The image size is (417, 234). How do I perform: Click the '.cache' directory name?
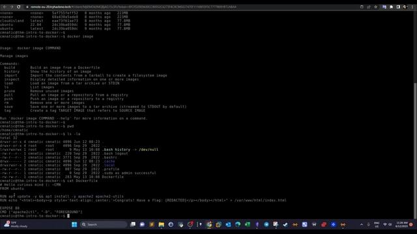109,161
